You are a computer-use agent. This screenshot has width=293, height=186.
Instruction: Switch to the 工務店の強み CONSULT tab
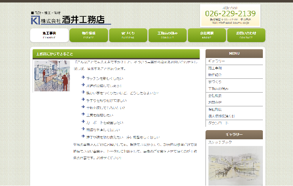click(x=167, y=35)
